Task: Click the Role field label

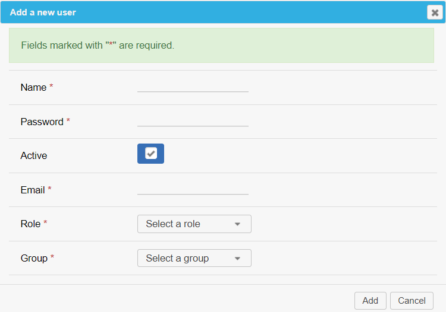Action: [30, 224]
